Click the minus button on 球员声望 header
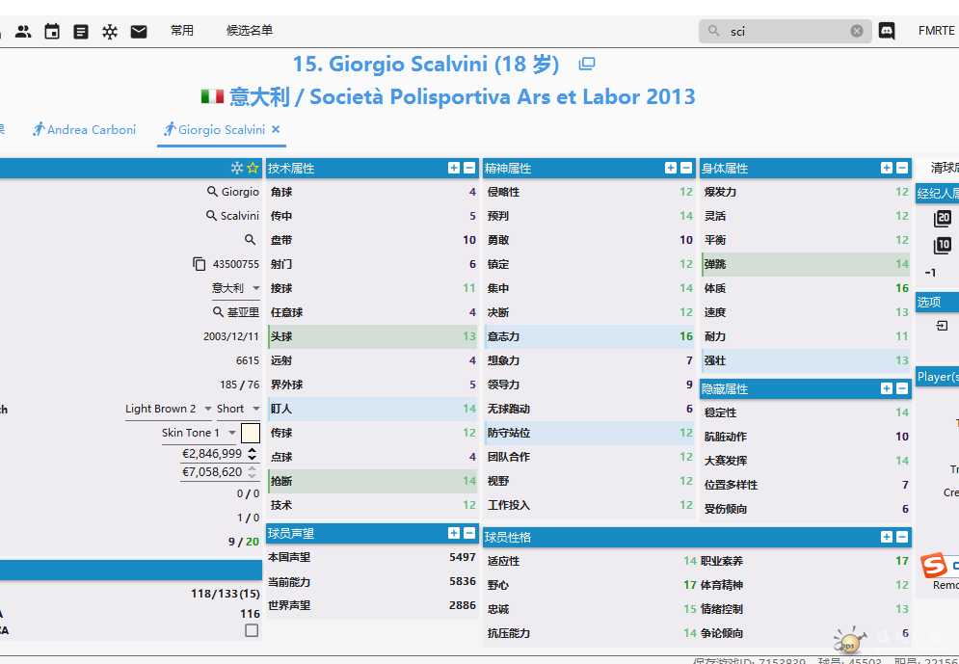Viewport: 959px width, 664px height. [469, 533]
